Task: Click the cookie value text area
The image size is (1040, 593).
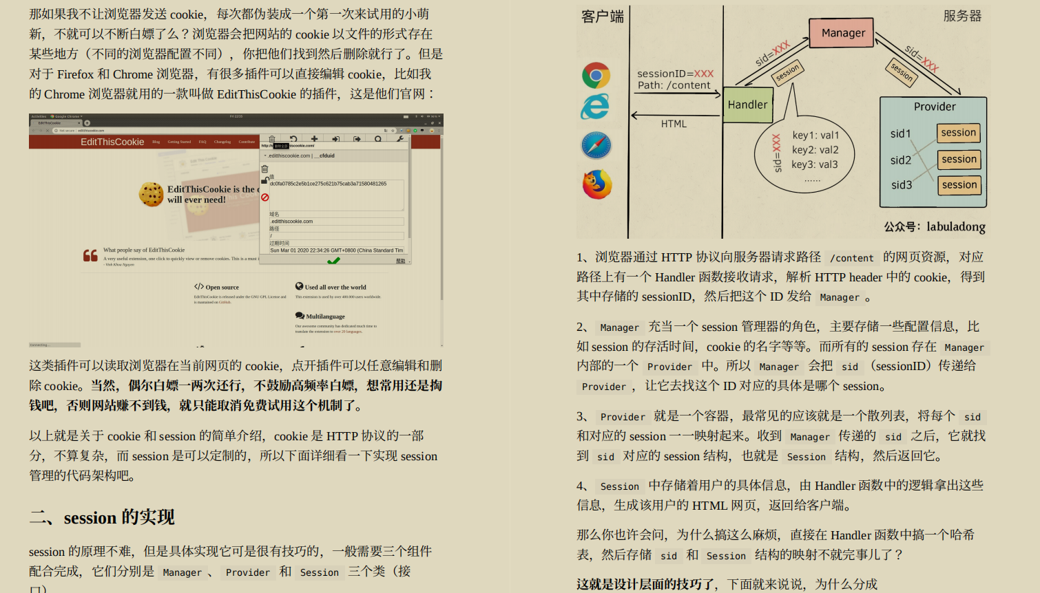Action: [x=336, y=195]
